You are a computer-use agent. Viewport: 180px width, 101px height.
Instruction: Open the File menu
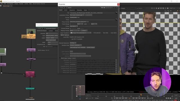[x=2, y=4]
